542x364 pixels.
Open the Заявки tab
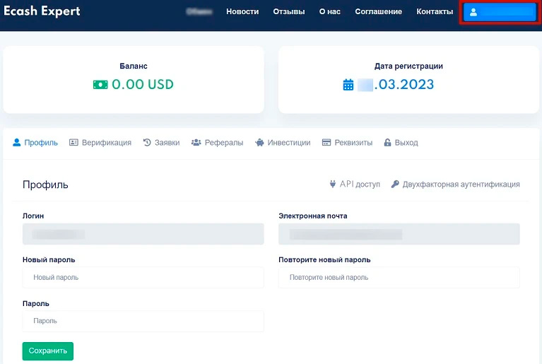(161, 142)
